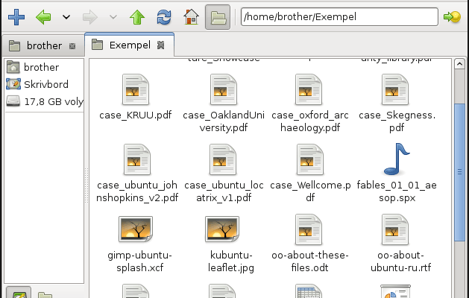
Task: Select the case_Skegness.pdf file icon
Action: coord(395,89)
